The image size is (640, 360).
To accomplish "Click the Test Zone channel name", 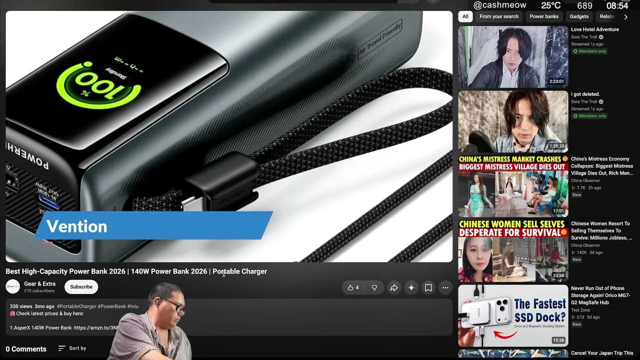I will (581, 310).
